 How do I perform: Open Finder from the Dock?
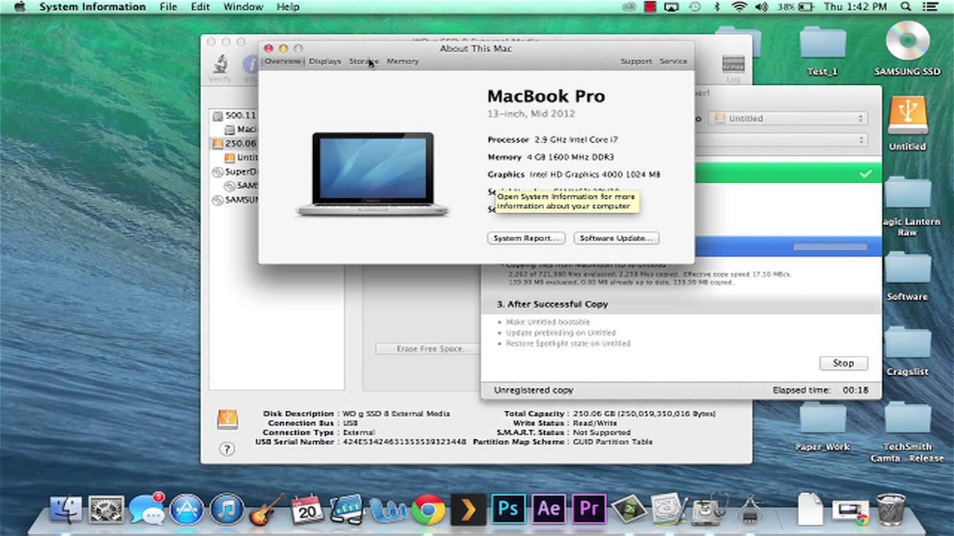66,510
